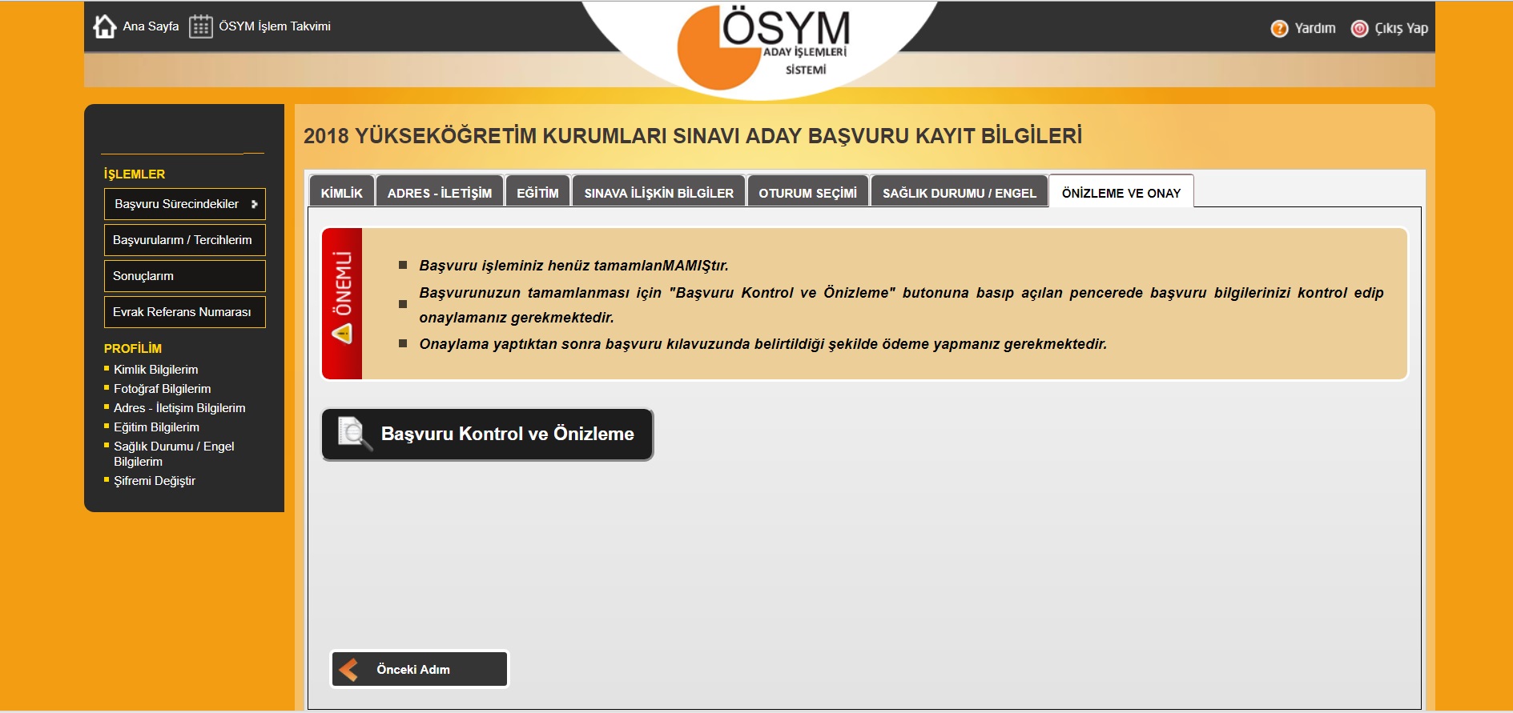
Task: Click the Başvuru Kontrol ve Önizleme button
Action: pyautogui.click(x=488, y=435)
